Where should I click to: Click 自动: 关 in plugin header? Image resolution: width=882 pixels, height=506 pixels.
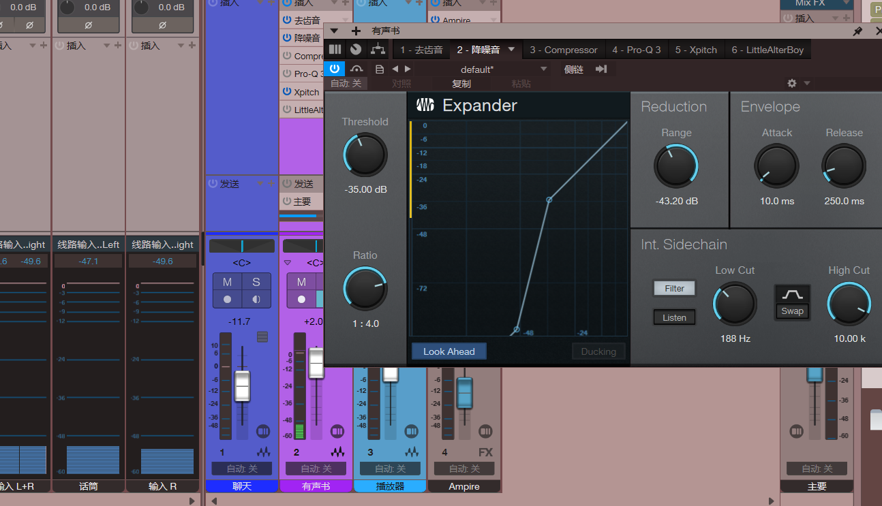(x=346, y=83)
